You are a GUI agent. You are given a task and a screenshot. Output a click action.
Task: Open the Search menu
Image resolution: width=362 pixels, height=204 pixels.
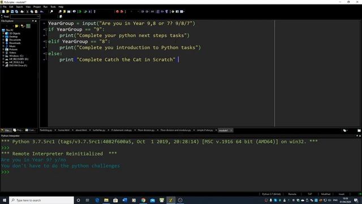[x=19, y=7]
